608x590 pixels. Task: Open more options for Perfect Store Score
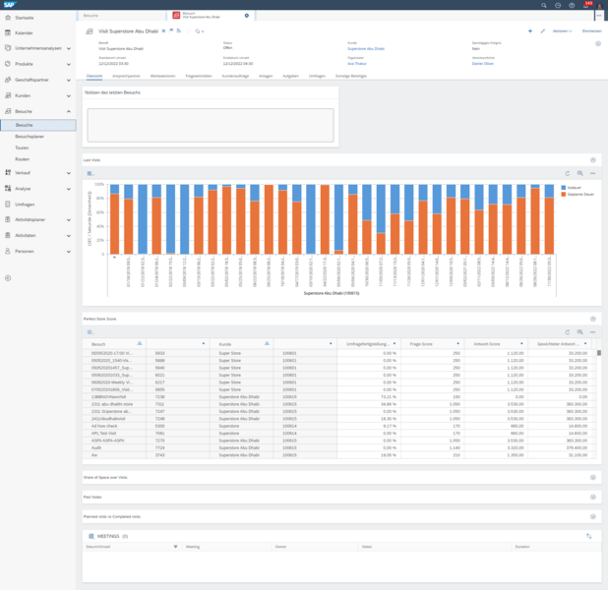[x=592, y=332]
